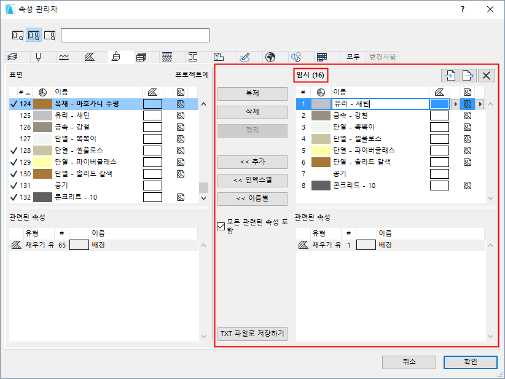Select right list row 7 공기

(390, 174)
